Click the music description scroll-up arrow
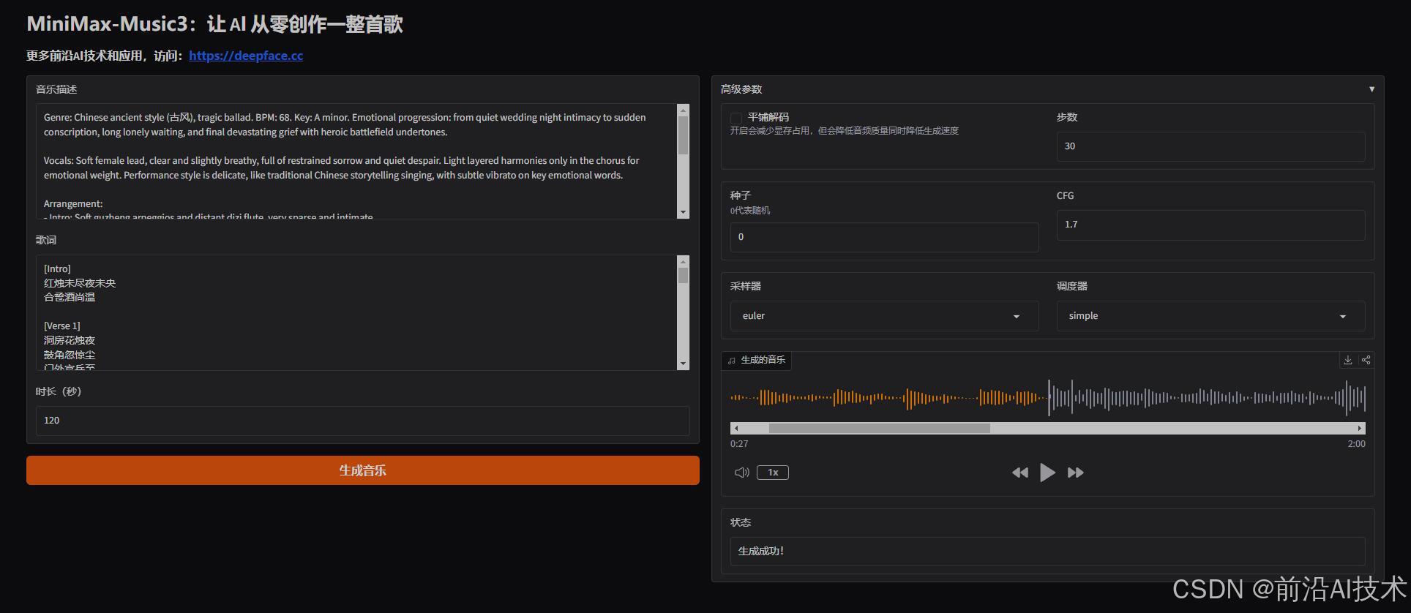The height and width of the screenshot is (613, 1411). [x=684, y=110]
